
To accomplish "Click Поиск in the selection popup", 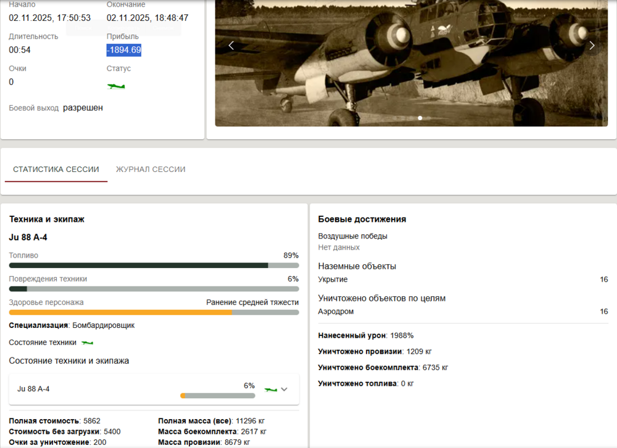I will 83,27.
